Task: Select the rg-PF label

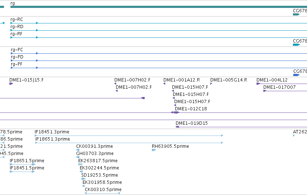Action: click(17, 64)
